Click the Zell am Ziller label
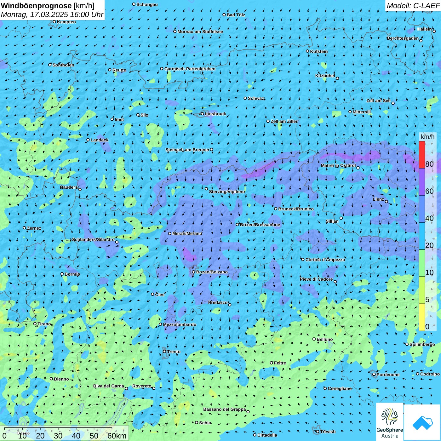441x441 pixels. coord(284,121)
